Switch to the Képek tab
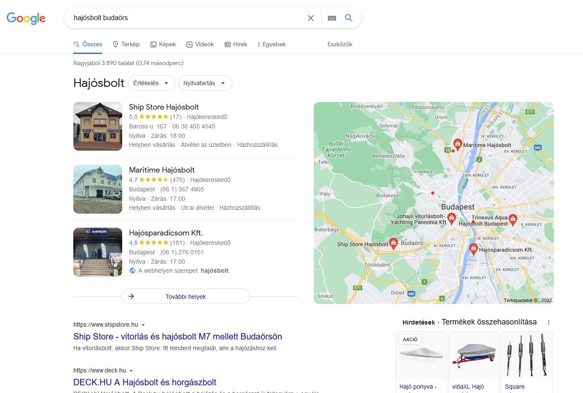583x393 pixels. pos(163,44)
